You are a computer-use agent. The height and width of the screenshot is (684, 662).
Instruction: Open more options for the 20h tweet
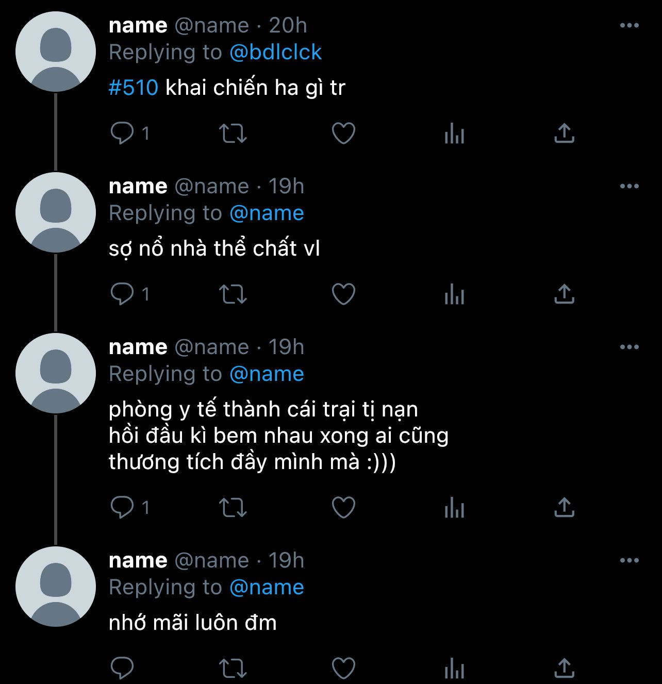[630, 25]
